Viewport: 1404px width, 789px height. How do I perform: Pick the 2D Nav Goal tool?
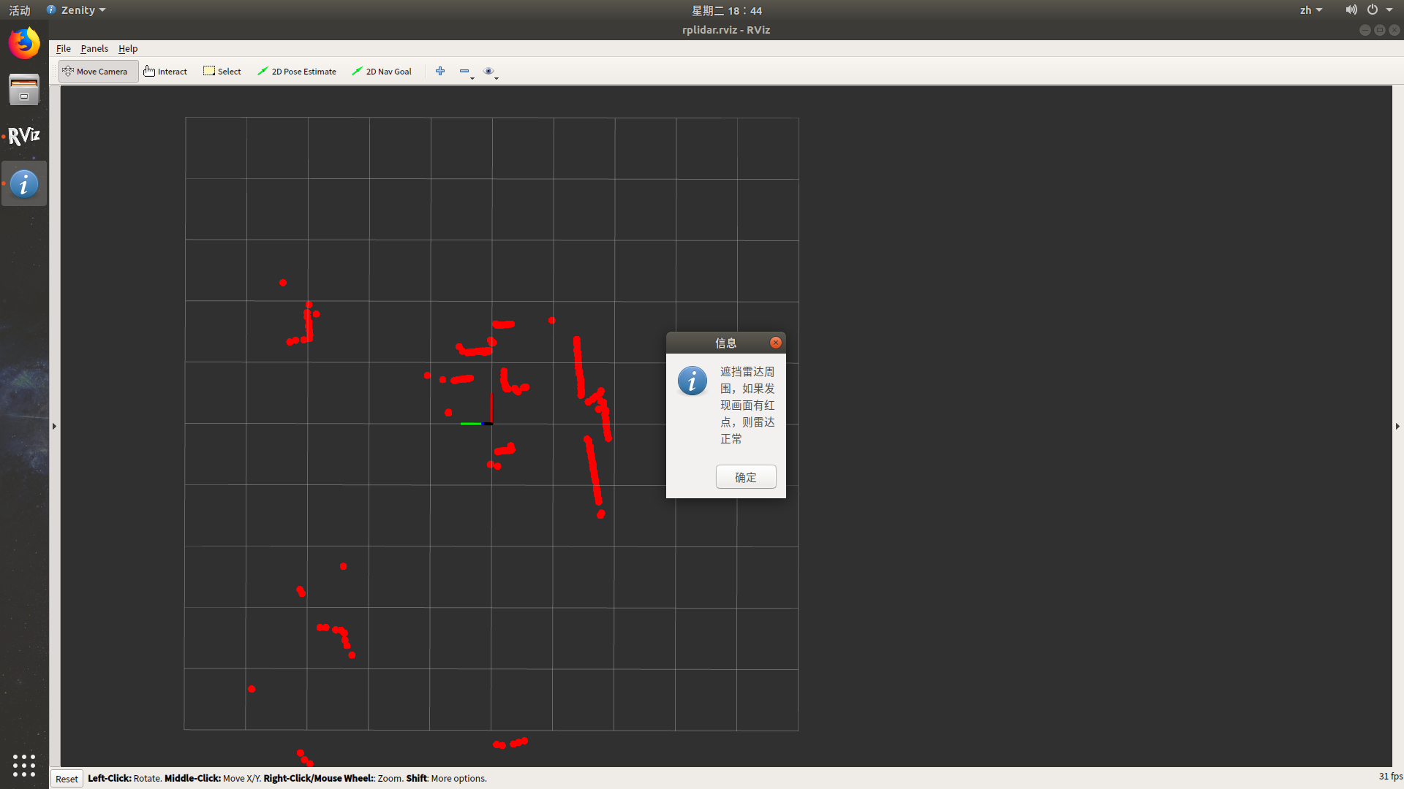(x=382, y=72)
